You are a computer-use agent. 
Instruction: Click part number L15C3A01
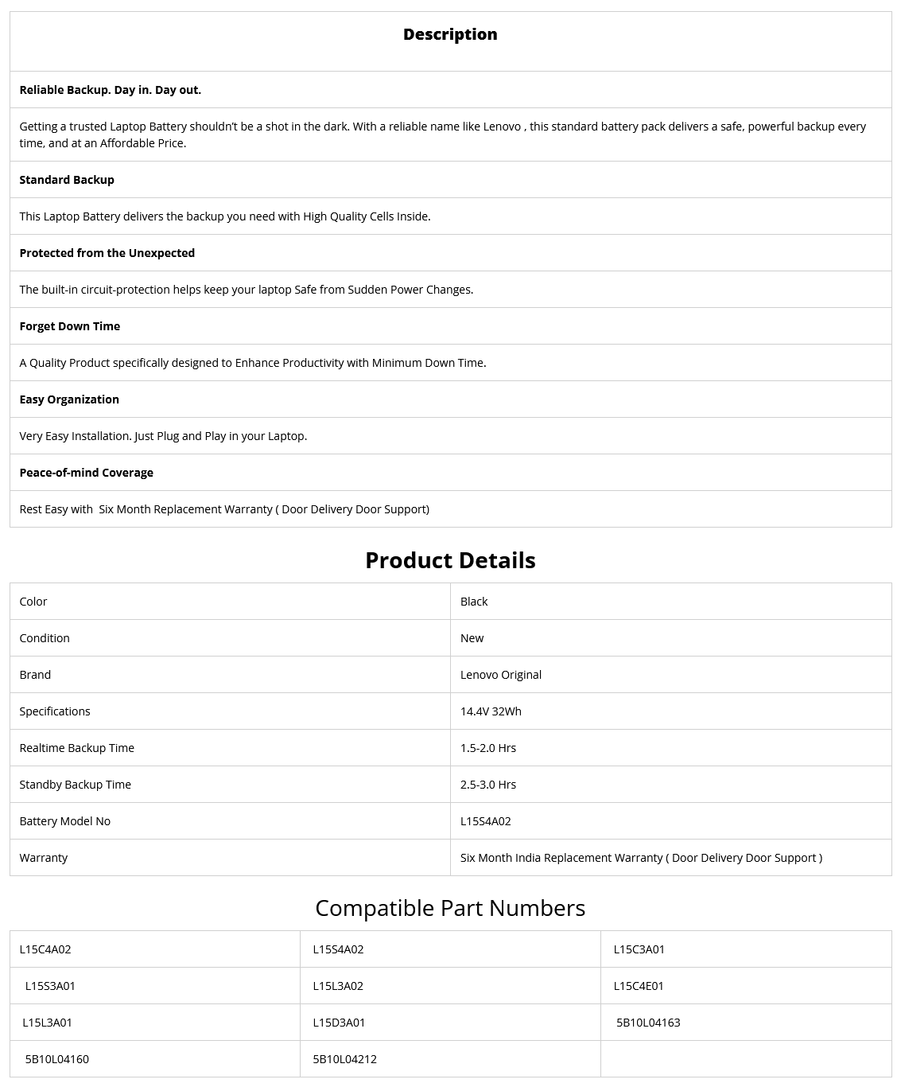[639, 949]
